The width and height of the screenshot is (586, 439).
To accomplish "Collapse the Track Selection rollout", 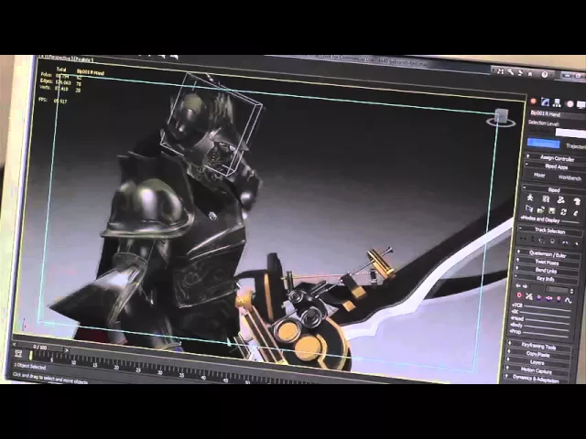I will coord(550,230).
